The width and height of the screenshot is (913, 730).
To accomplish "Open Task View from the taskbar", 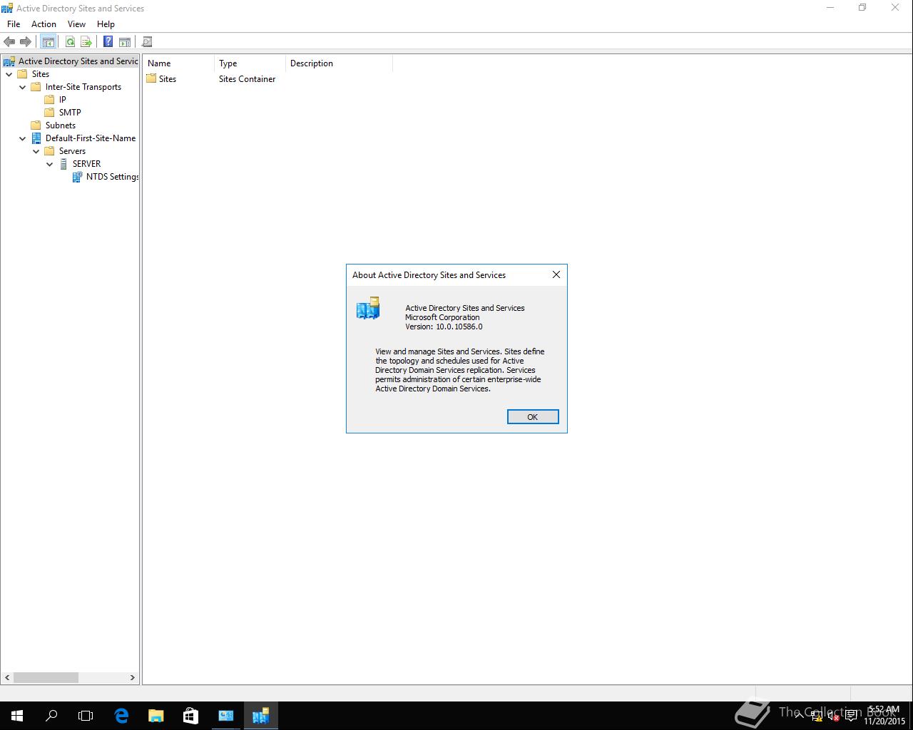I will (x=86, y=716).
